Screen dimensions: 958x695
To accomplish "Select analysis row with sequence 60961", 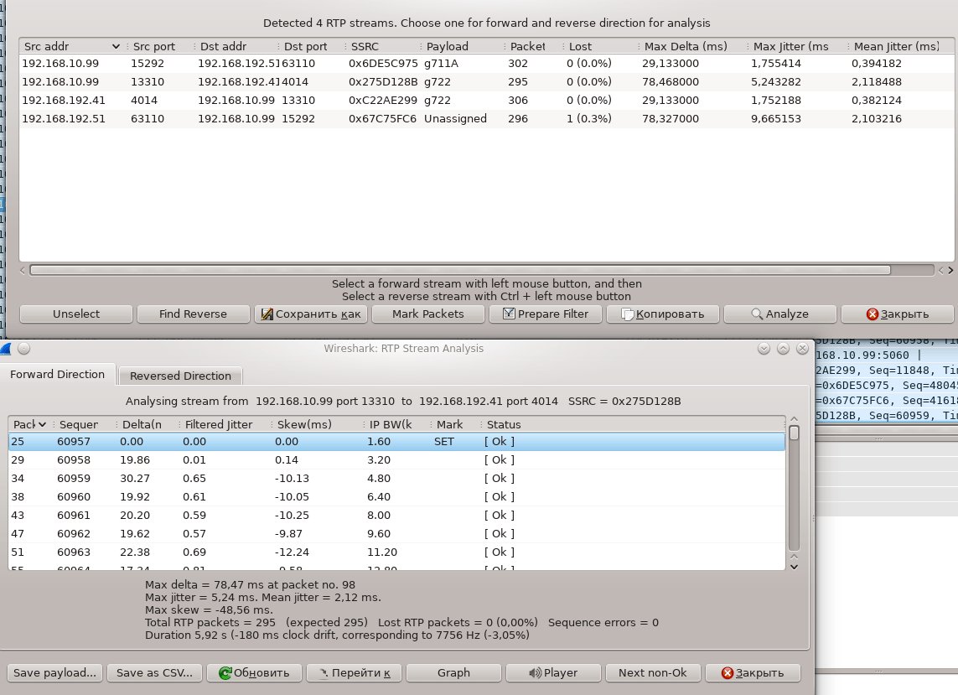I will coord(396,515).
